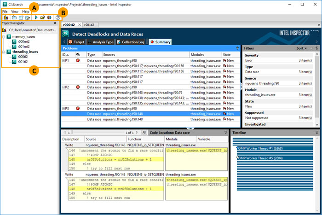Click the open result folder toolbar icon

tap(43, 17)
